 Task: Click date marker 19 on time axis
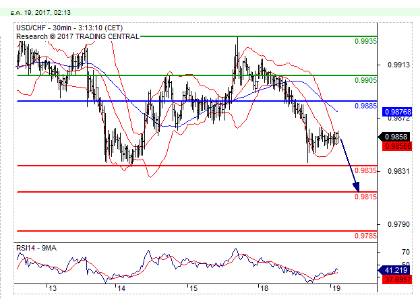[x=336, y=288]
